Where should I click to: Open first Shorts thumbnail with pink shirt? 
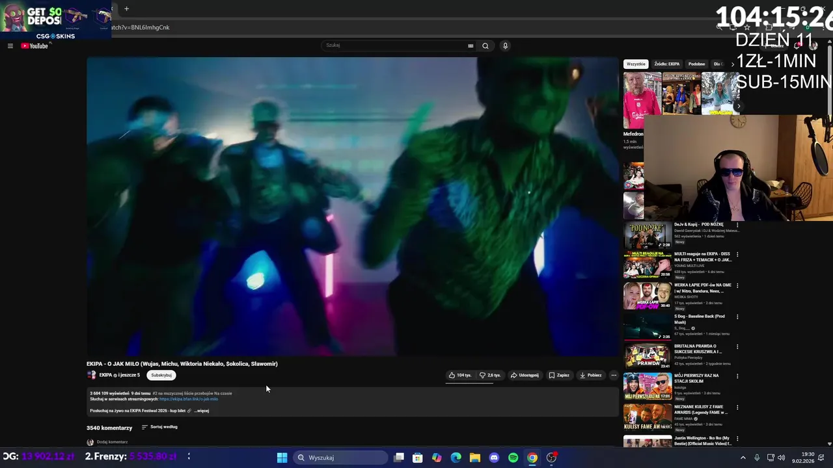tap(642, 100)
